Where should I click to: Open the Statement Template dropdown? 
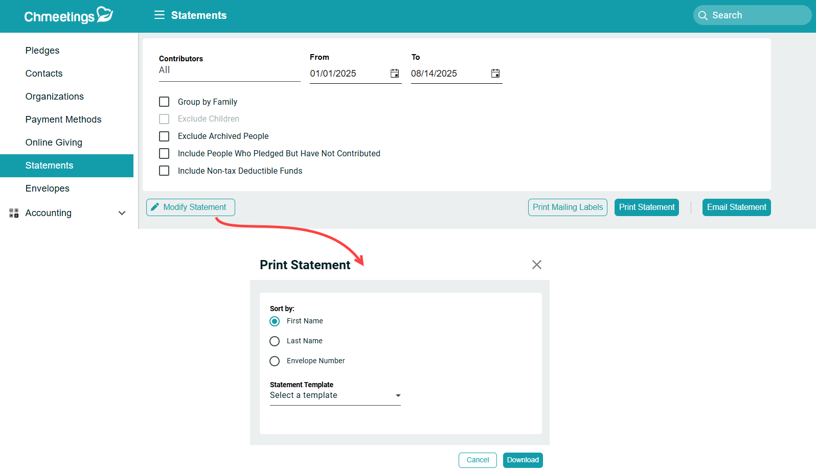tap(335, 395)
